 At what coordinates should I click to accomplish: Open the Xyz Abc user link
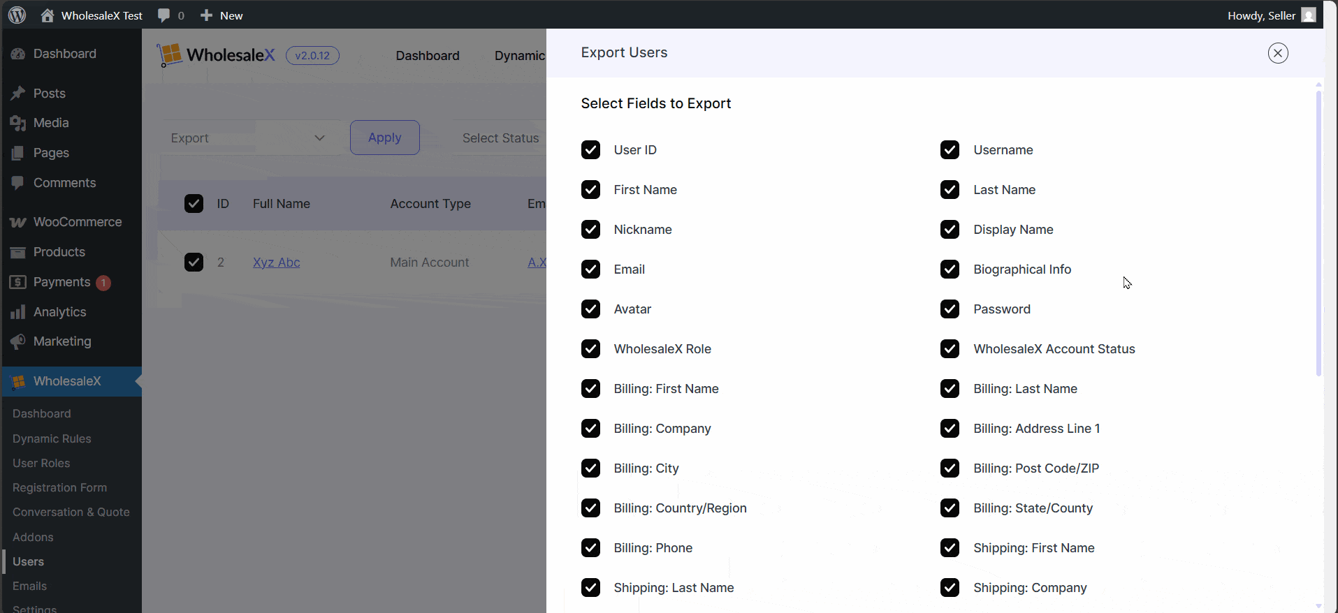coord(277,263)
